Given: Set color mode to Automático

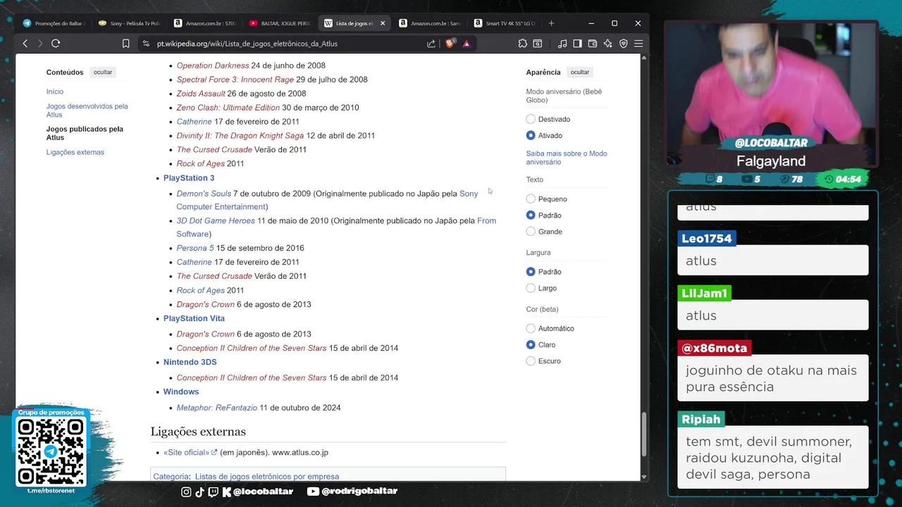Looking at the screenshot, I should click(531, 328).
